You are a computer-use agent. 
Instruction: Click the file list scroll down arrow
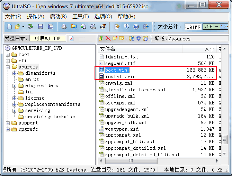click(x=224, y=154)
